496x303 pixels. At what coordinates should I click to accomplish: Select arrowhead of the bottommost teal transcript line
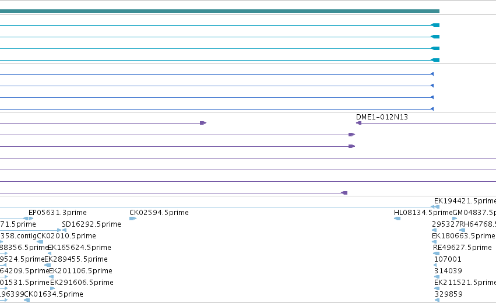click(435, 60)
